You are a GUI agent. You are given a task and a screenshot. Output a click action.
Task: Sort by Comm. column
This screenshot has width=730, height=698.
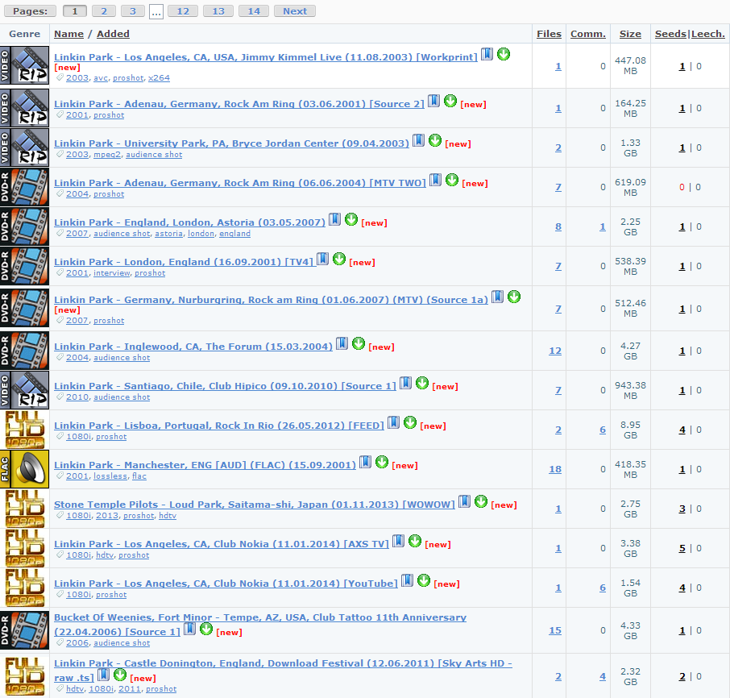coord(588,34)
